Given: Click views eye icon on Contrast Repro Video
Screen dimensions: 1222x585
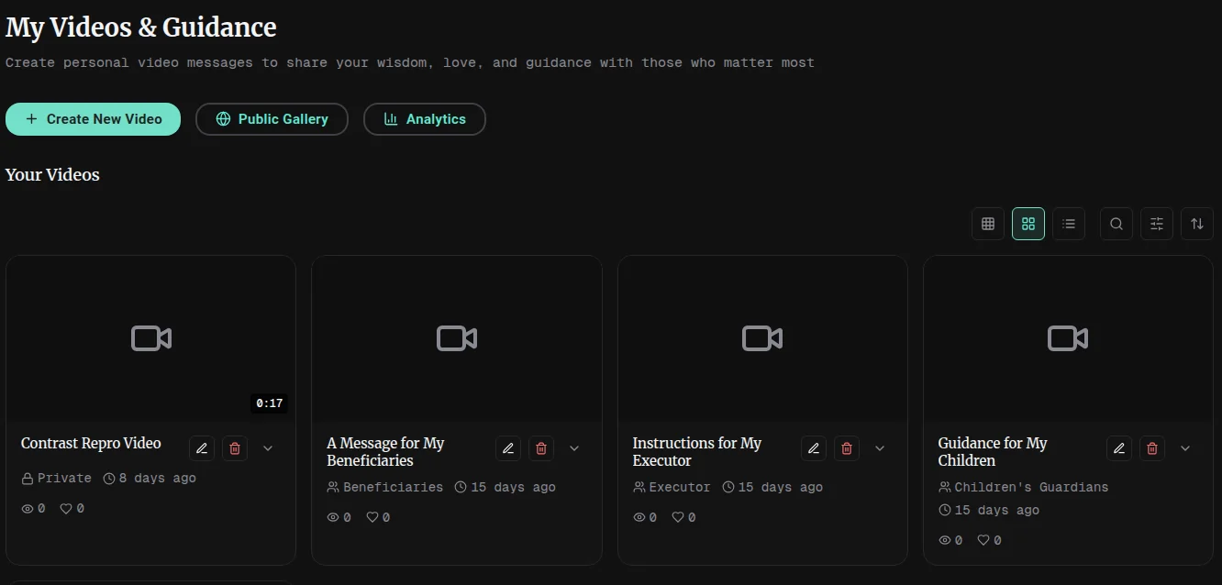Looking at the screenshot, I should pos(28,508).
